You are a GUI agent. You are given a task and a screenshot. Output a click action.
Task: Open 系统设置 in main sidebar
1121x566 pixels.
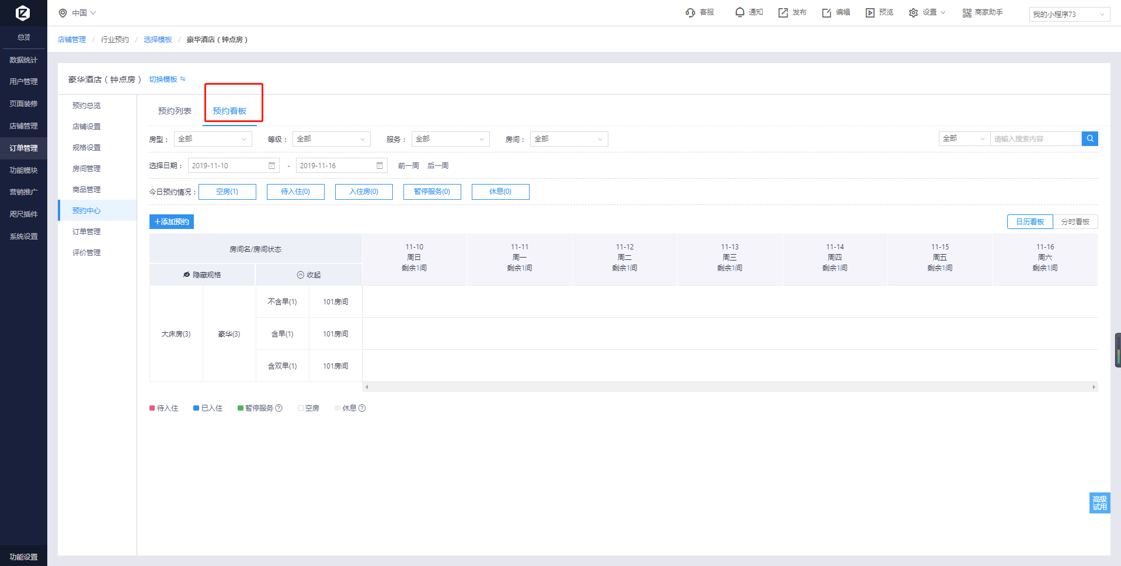tap(23, 237)
